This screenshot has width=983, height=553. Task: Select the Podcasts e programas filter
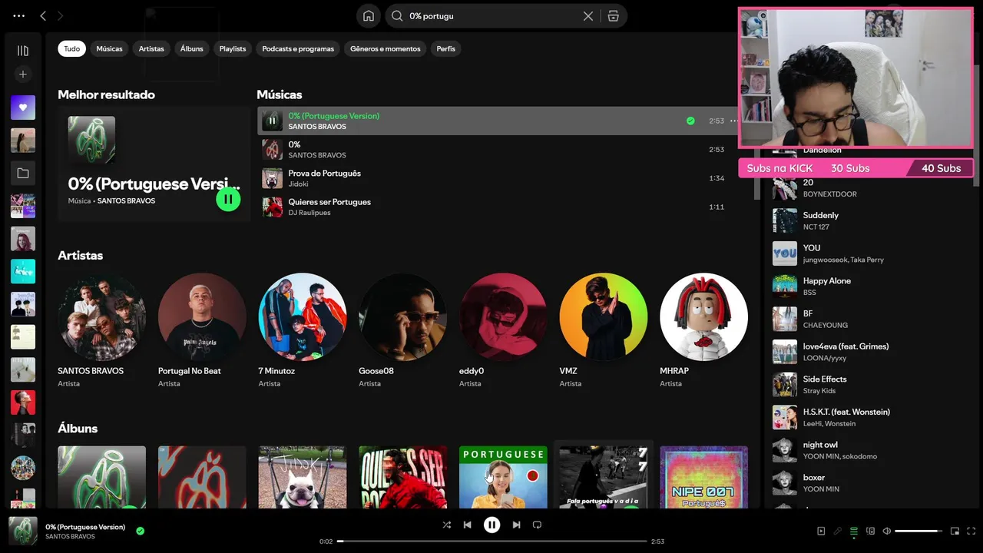(298, 48)
